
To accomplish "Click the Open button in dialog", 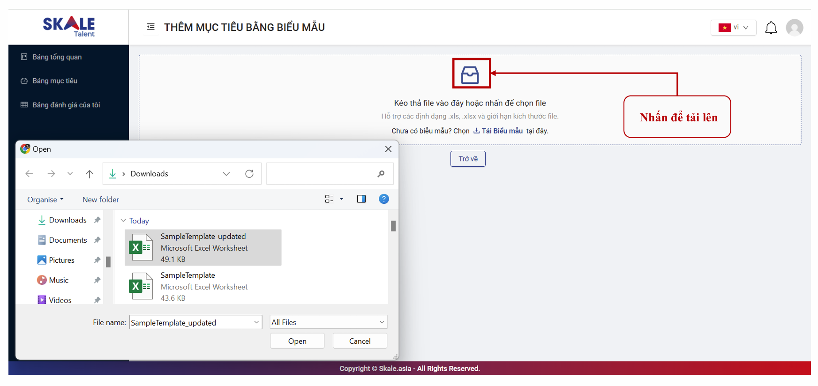I will click(x=297, y=341).
